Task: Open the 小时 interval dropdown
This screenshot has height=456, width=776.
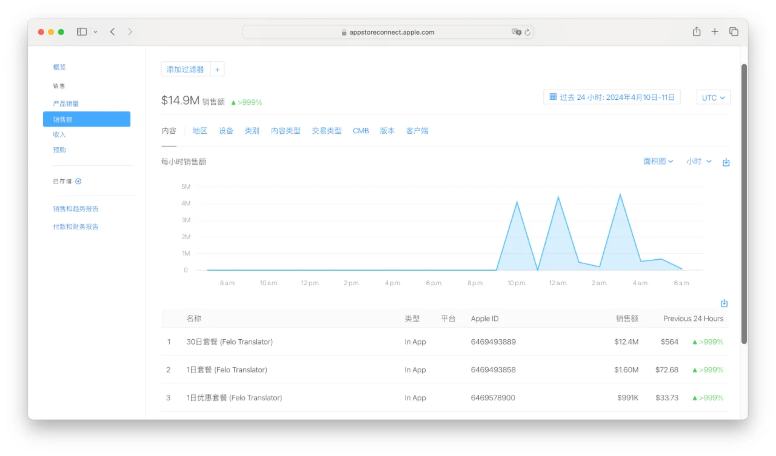Action: (699, 162)
